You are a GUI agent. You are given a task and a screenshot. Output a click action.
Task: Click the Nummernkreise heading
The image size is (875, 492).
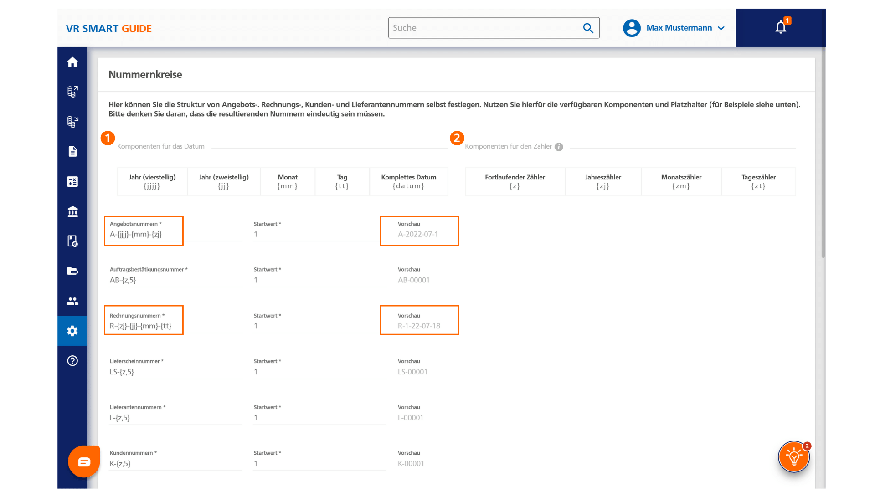(145, 75)
